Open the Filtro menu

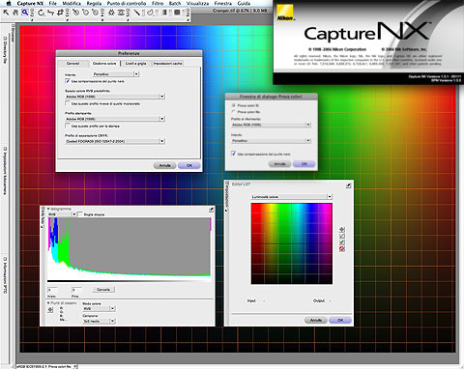158,3
